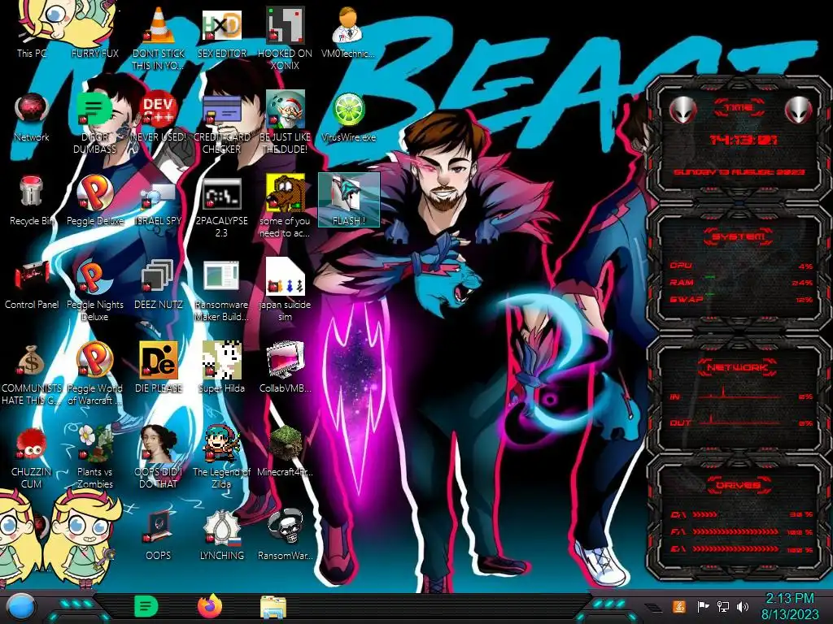The width and height of the screenshot is (833, 624).
Task: Open the DIE PLEASE icon
Action: 159,367
